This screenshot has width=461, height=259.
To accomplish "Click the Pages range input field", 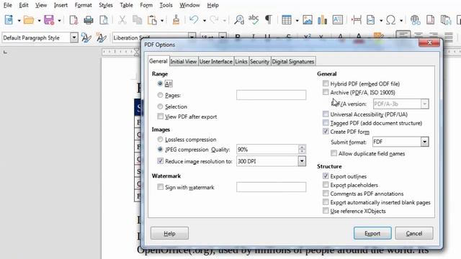I will [x=271, y=95].
